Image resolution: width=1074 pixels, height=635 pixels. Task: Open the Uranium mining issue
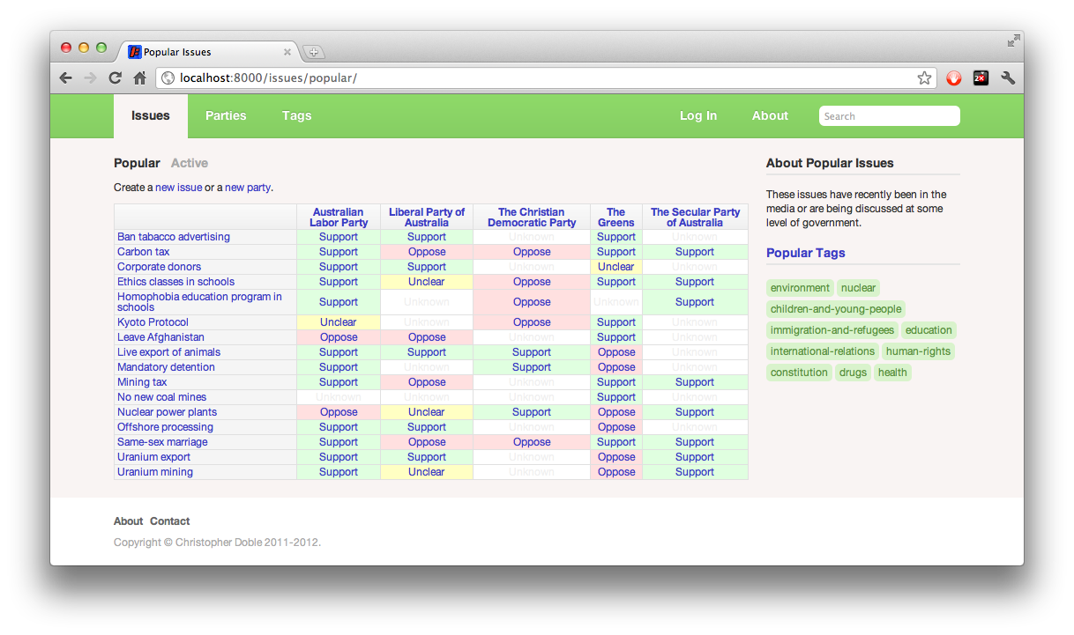(155, 472)
